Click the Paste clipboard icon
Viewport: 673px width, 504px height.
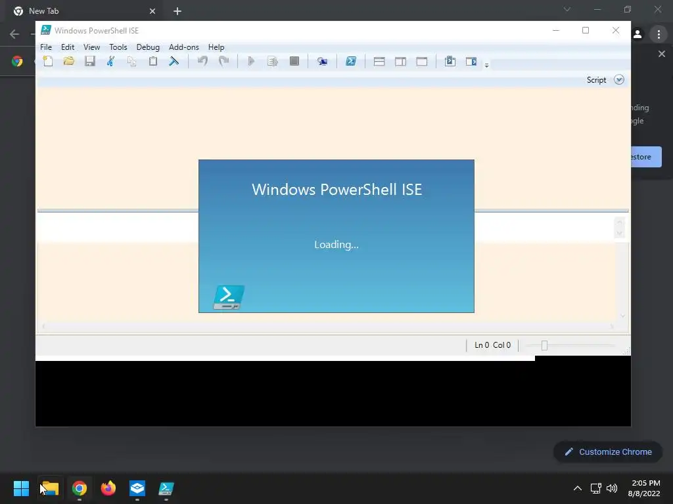(152, 61)
